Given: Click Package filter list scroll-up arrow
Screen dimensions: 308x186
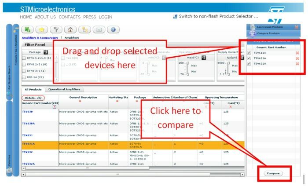Looking at the screenshot, I should 57,57.
